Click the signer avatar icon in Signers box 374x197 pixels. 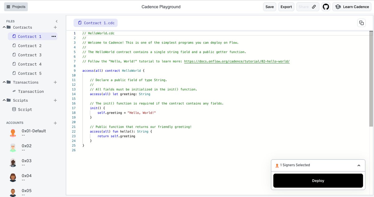coord(277,166)
